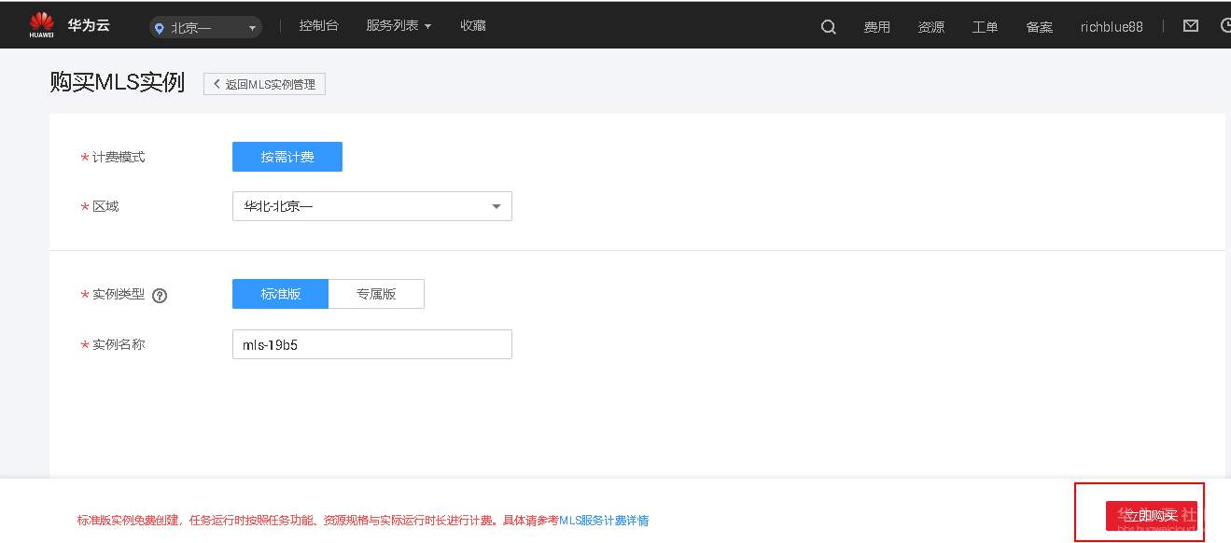Click the 立即购买 button

click(x=1151, y=516)
